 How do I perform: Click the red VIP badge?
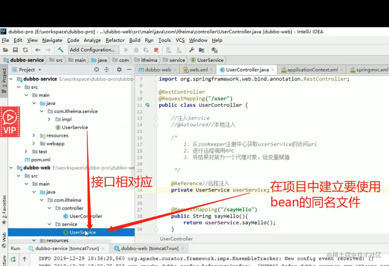point(10,122)
